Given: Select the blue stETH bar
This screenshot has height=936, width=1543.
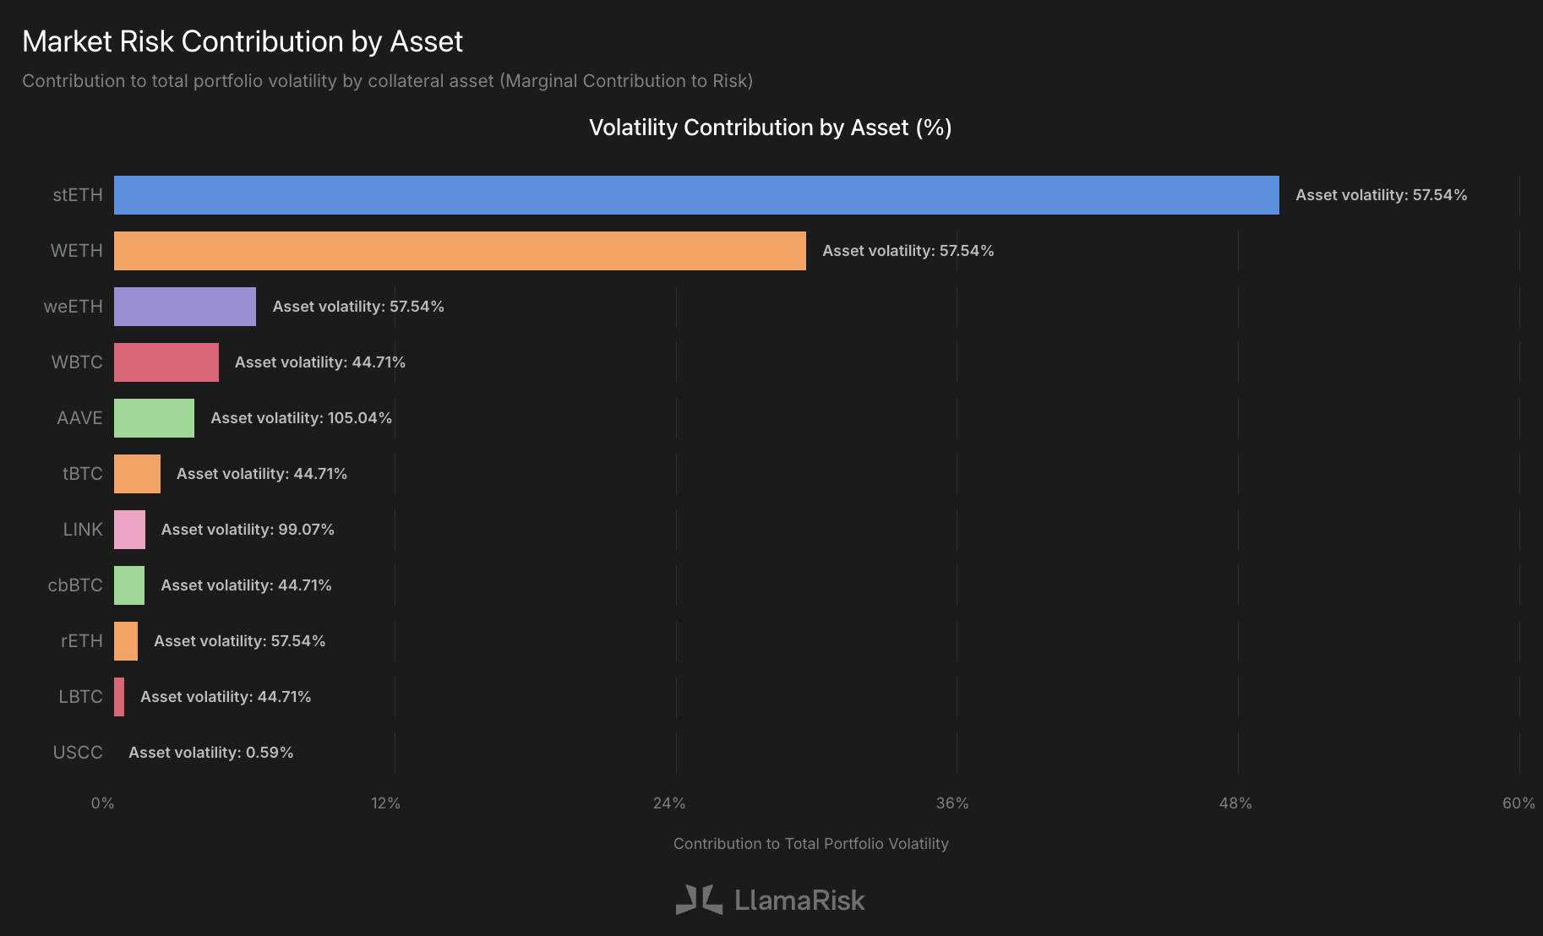Looking at the screenshot, I should 696,195.
